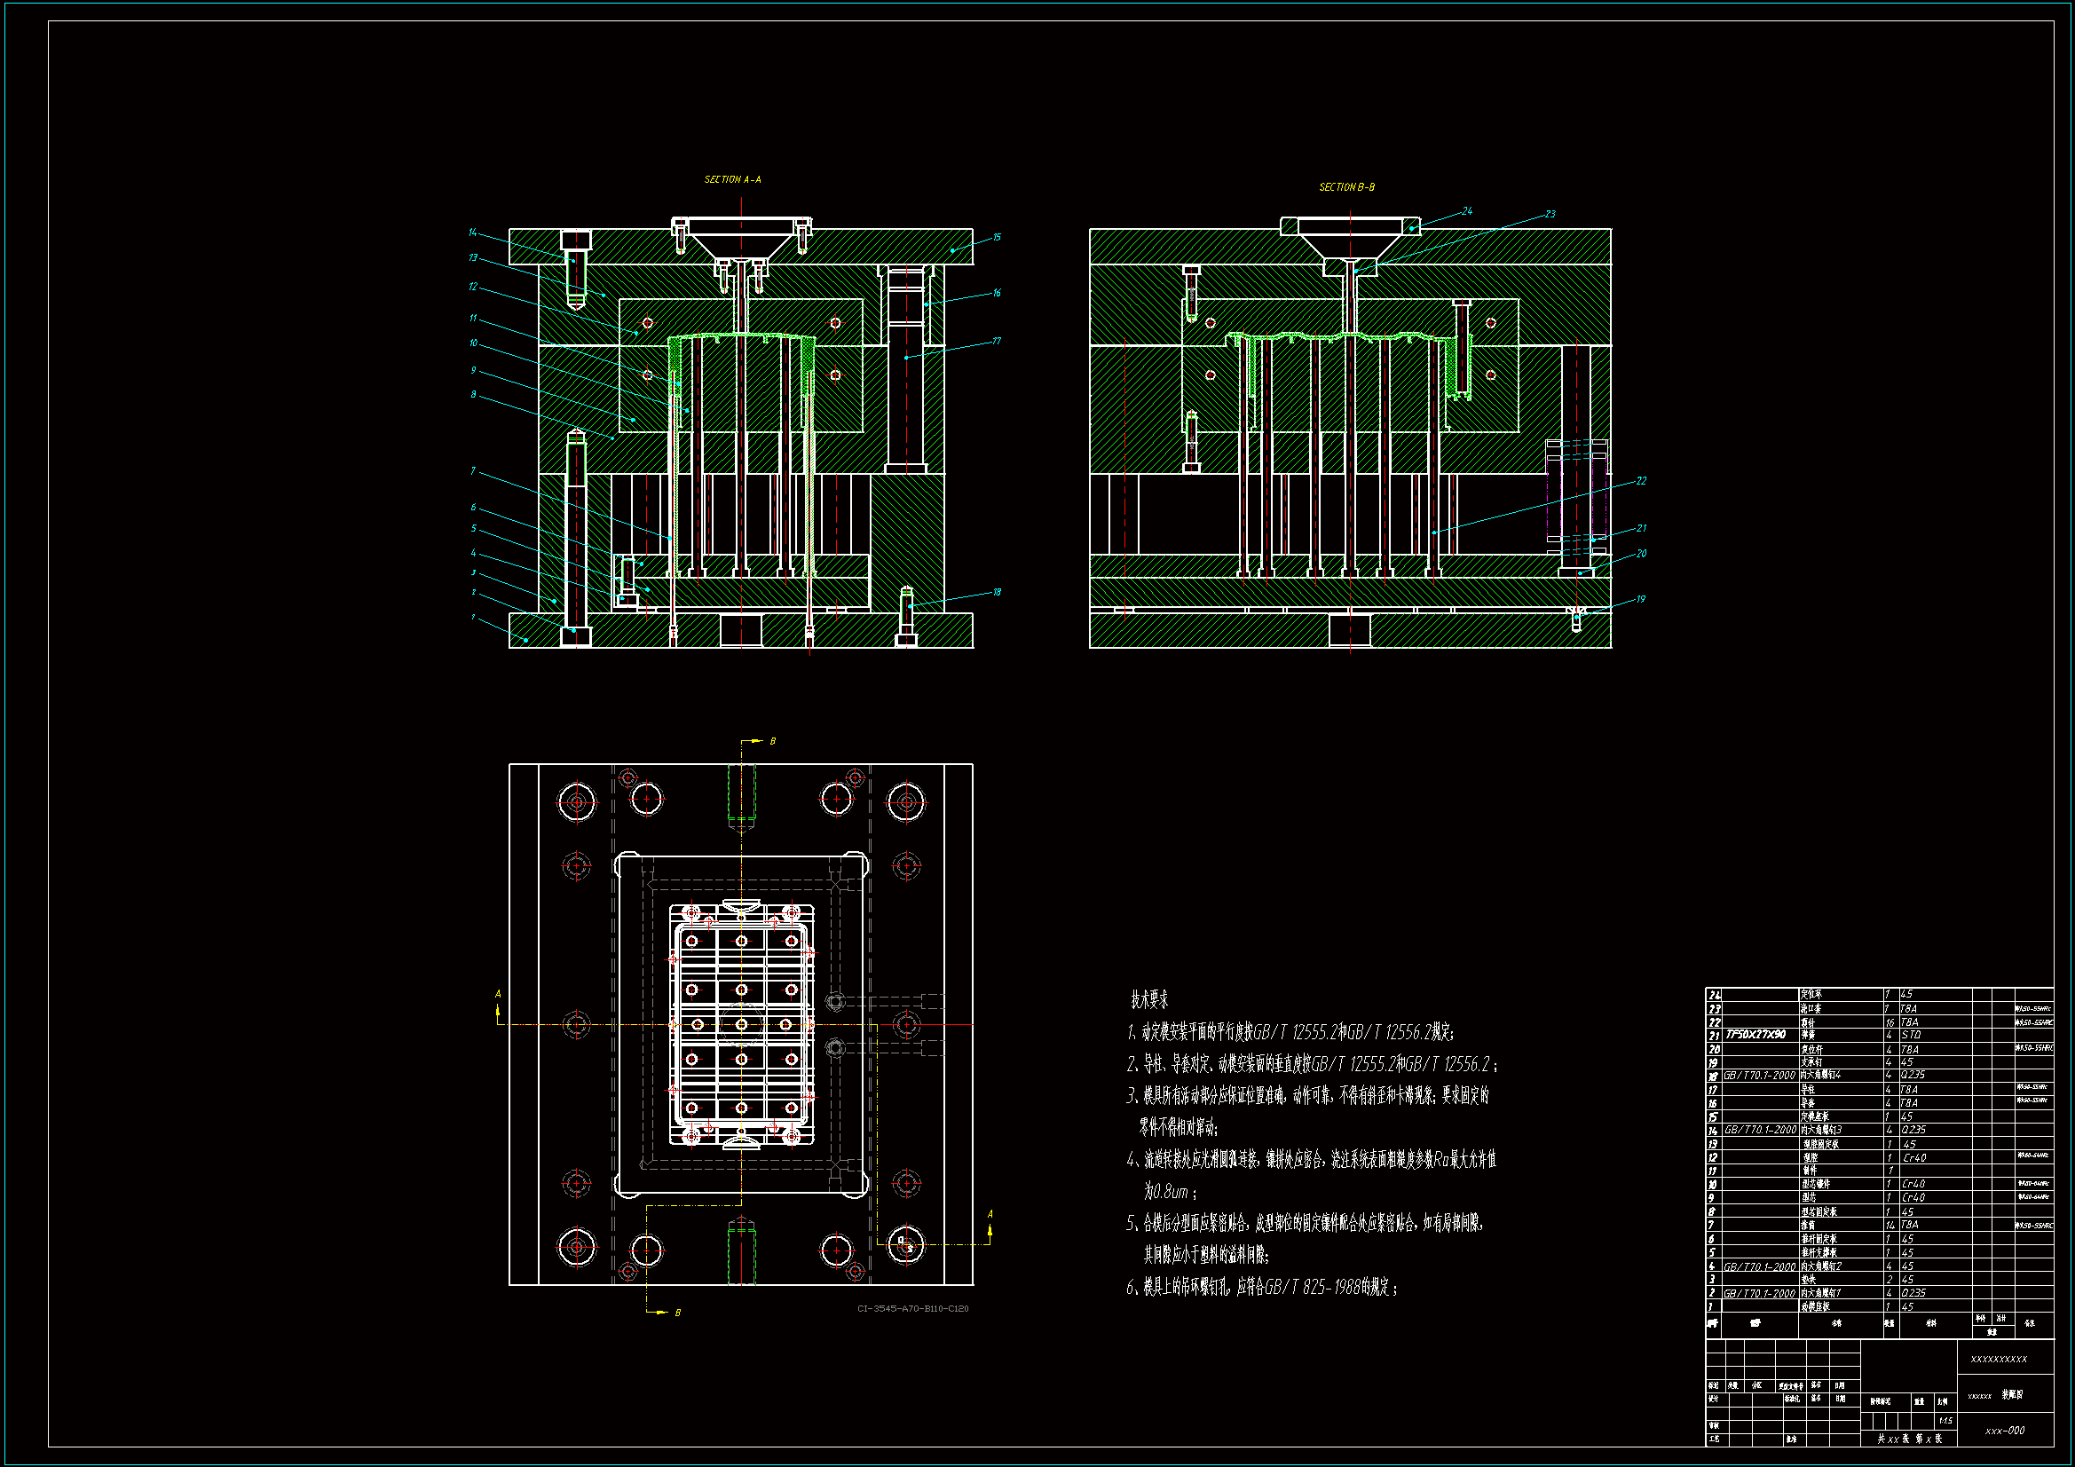This screenshot has height=1467, width=2075.
Task: Select the STD material cell for the spring row
Action: 1911,1035
